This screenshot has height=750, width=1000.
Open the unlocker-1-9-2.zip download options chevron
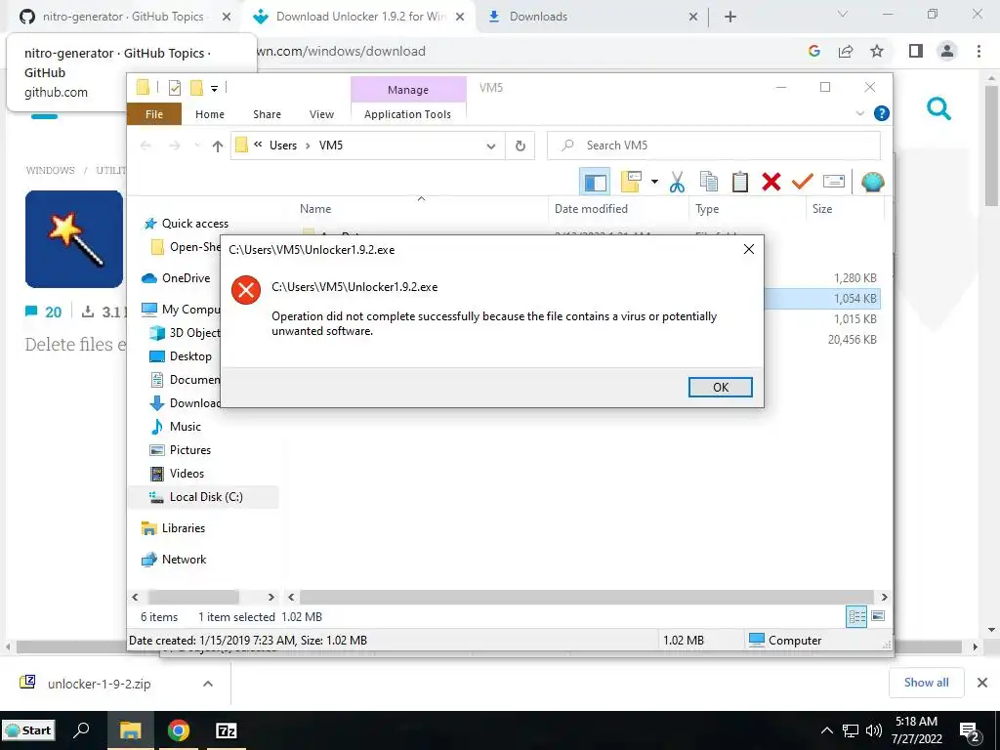(x=207, y=684)
